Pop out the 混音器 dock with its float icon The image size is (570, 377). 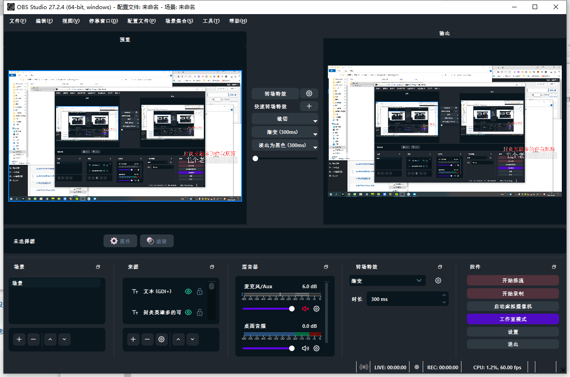pyautogui.click(x=326, y=267)
